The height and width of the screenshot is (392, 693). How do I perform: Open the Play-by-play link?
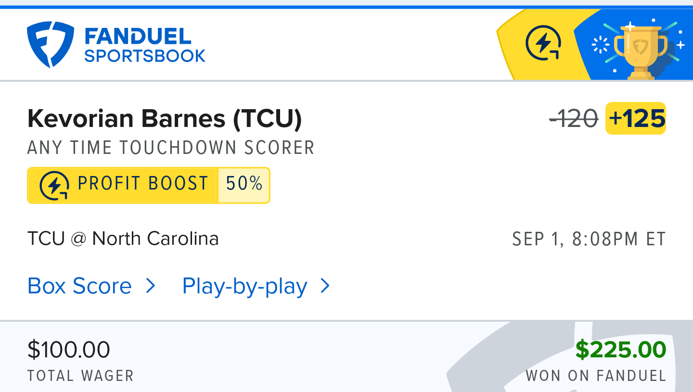point(244,286)
